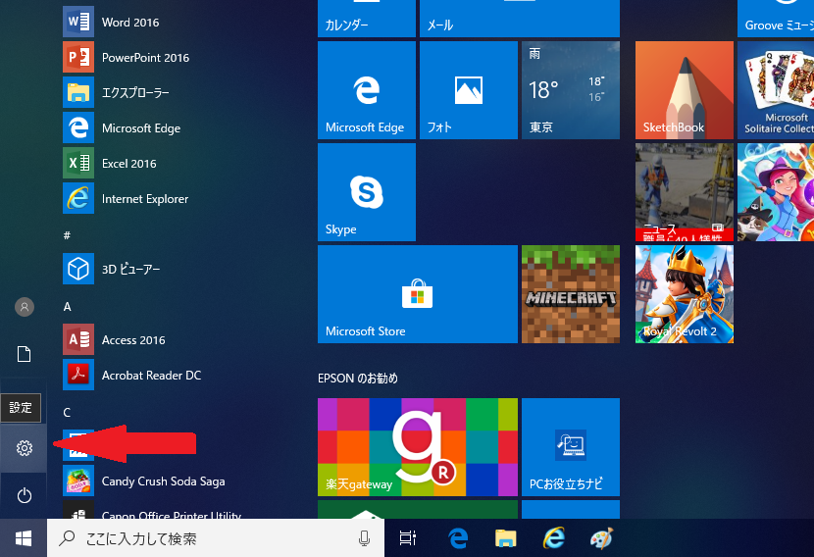Open the Paint palette icon on the taskbar
Viewport: 814px width, 557px height.
coord(602,538)
